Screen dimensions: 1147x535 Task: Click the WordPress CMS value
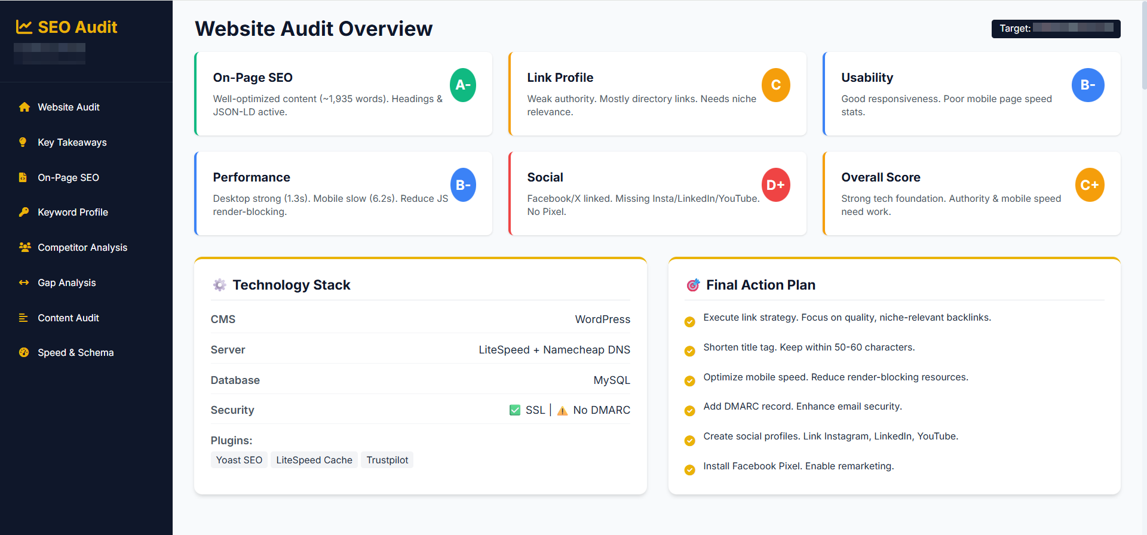602,319
